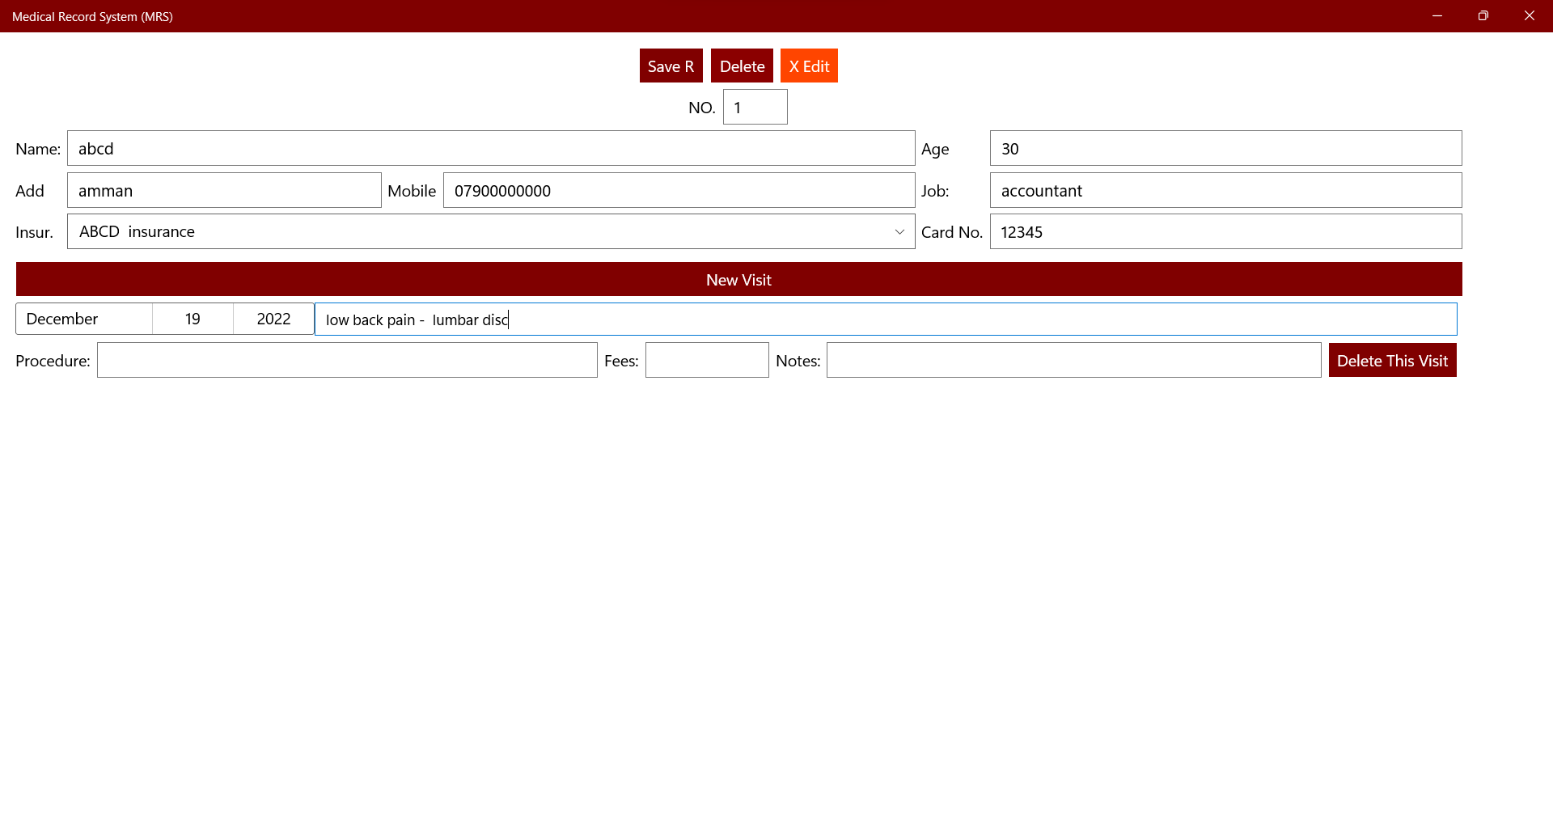Image resolution: width=1553 pixels, height=825 pixels.
Task: Focus the diagnosis field low back pain
Action: click(x=886, y=319)
